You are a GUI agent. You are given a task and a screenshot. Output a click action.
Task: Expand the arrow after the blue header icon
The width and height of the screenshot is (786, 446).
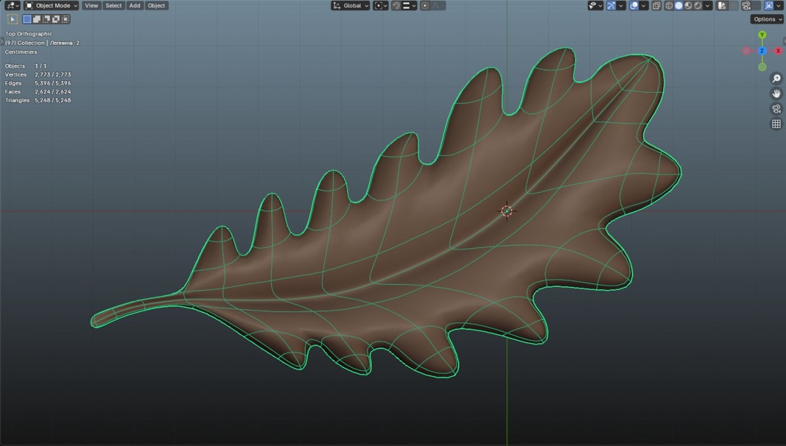[779, 5]
